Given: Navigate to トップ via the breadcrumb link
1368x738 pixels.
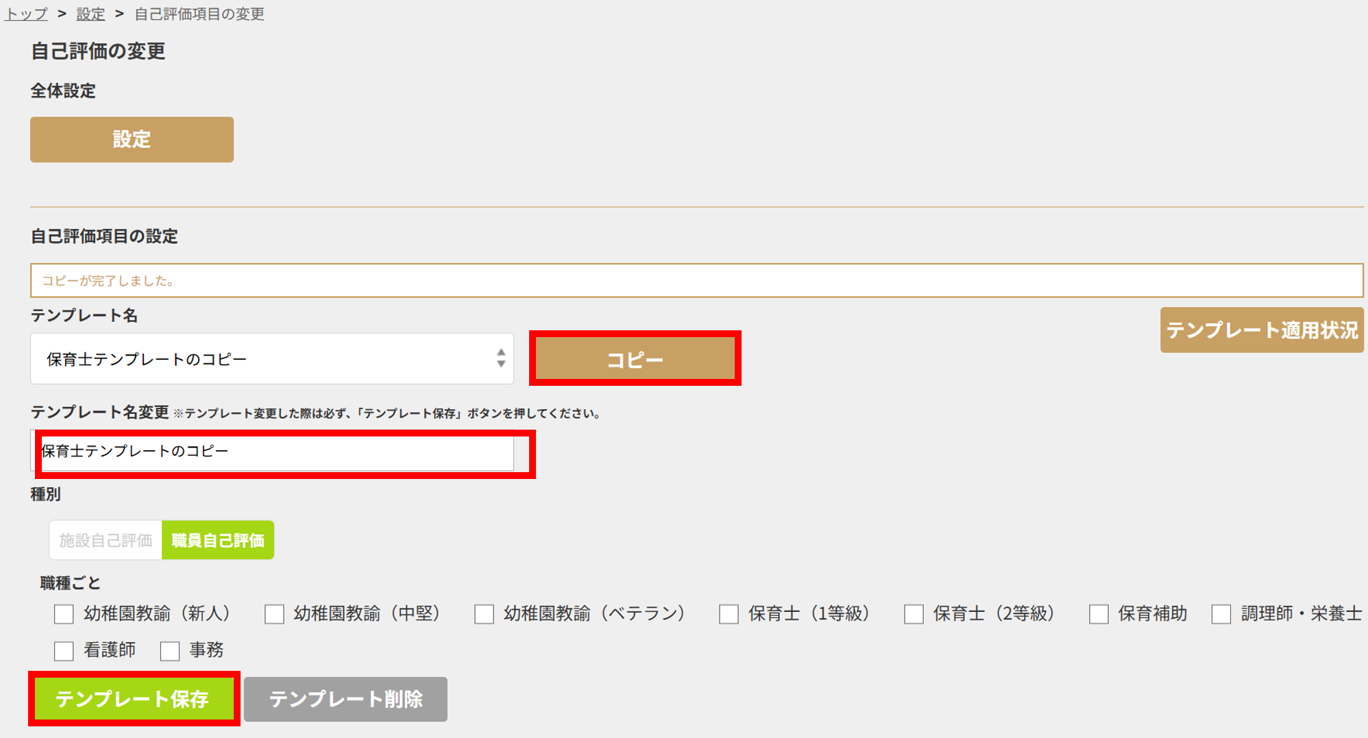Looking at the screenshot, I should 25,13.
